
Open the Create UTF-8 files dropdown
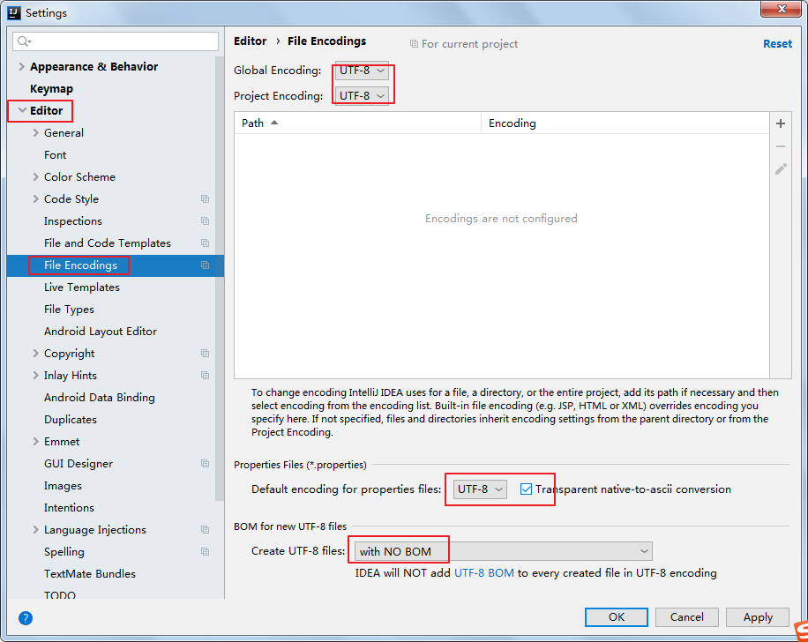coord(503,551)
